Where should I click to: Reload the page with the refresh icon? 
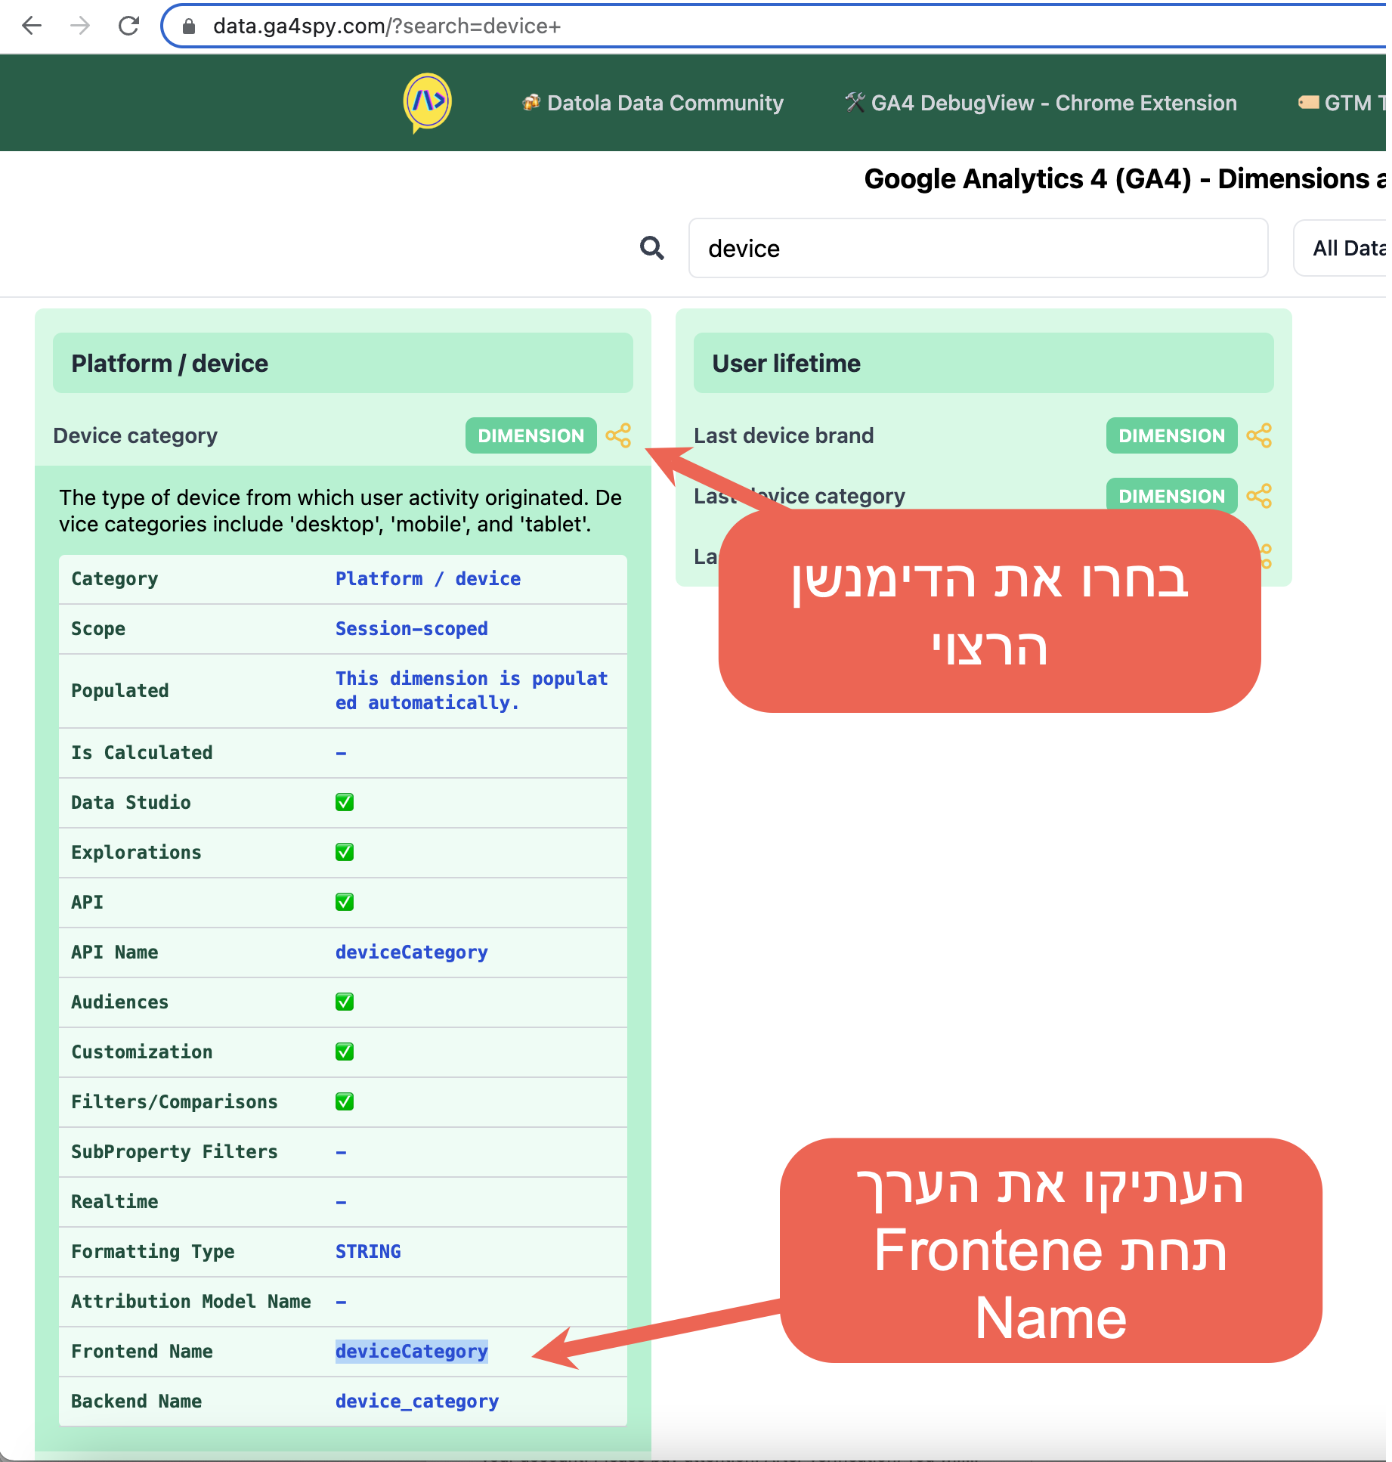(x=129, y=26)
